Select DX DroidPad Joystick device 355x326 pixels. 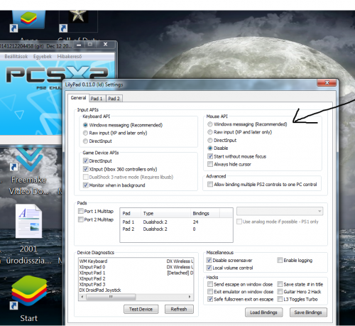coord(100,290)
